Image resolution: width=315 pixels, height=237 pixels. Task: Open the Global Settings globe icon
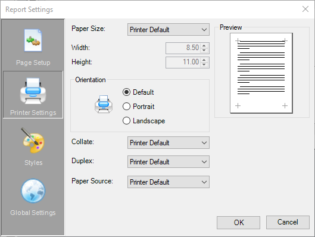(x=33, y=191)
